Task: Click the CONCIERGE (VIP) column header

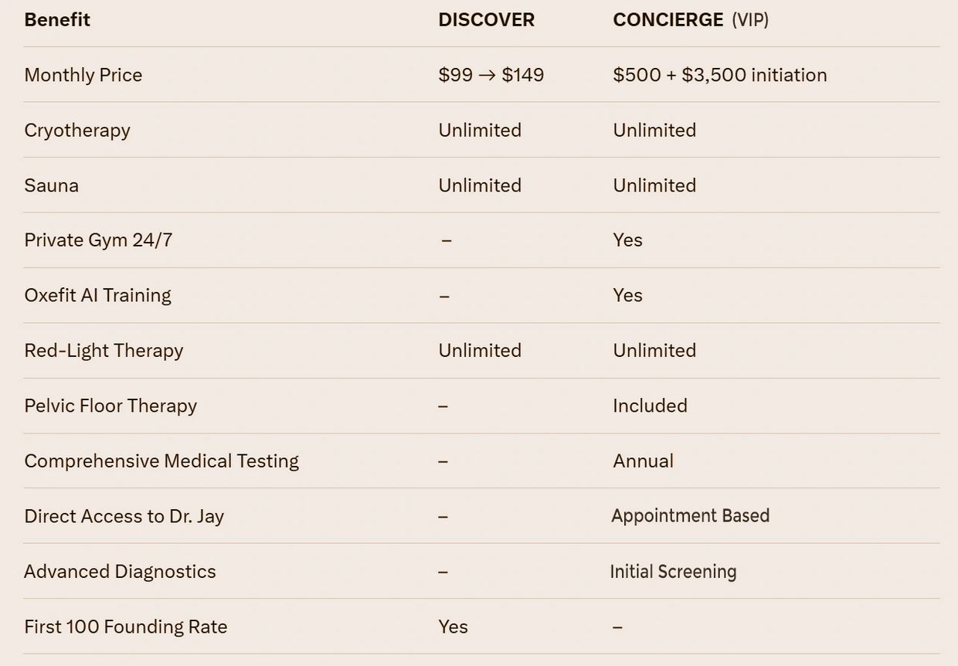Action: [690, 20]
